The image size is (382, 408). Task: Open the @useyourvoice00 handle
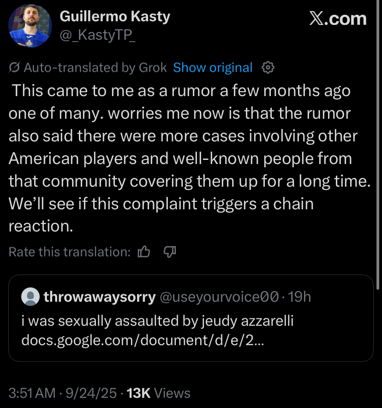[x=219, y=297]
